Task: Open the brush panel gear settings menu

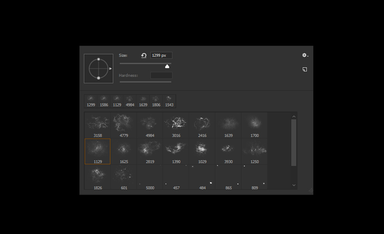Action: tap(305, 55)
